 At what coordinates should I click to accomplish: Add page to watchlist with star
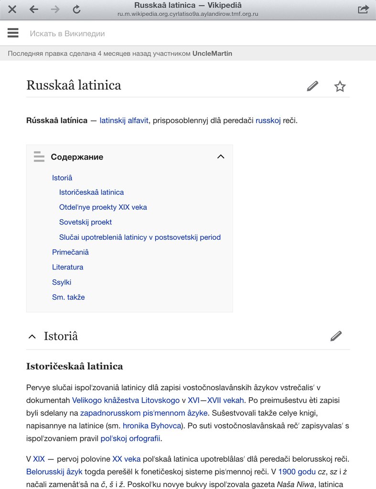[x=340, y=86]
